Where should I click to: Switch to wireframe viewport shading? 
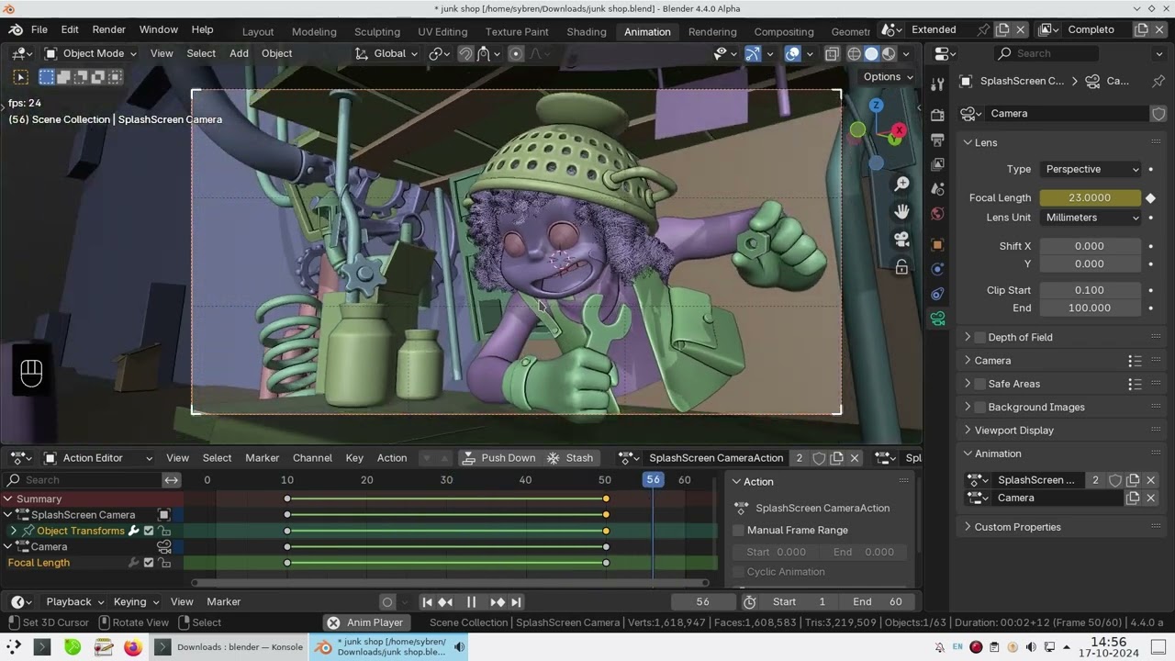click(855, 53)
